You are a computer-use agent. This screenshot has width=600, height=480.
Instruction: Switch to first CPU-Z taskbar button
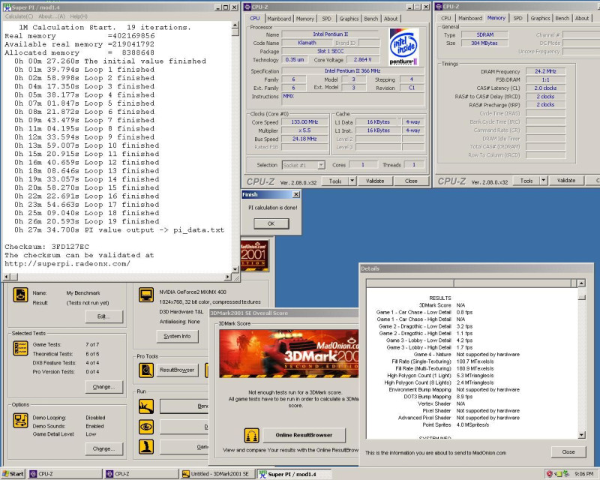(x=65, y=474)
